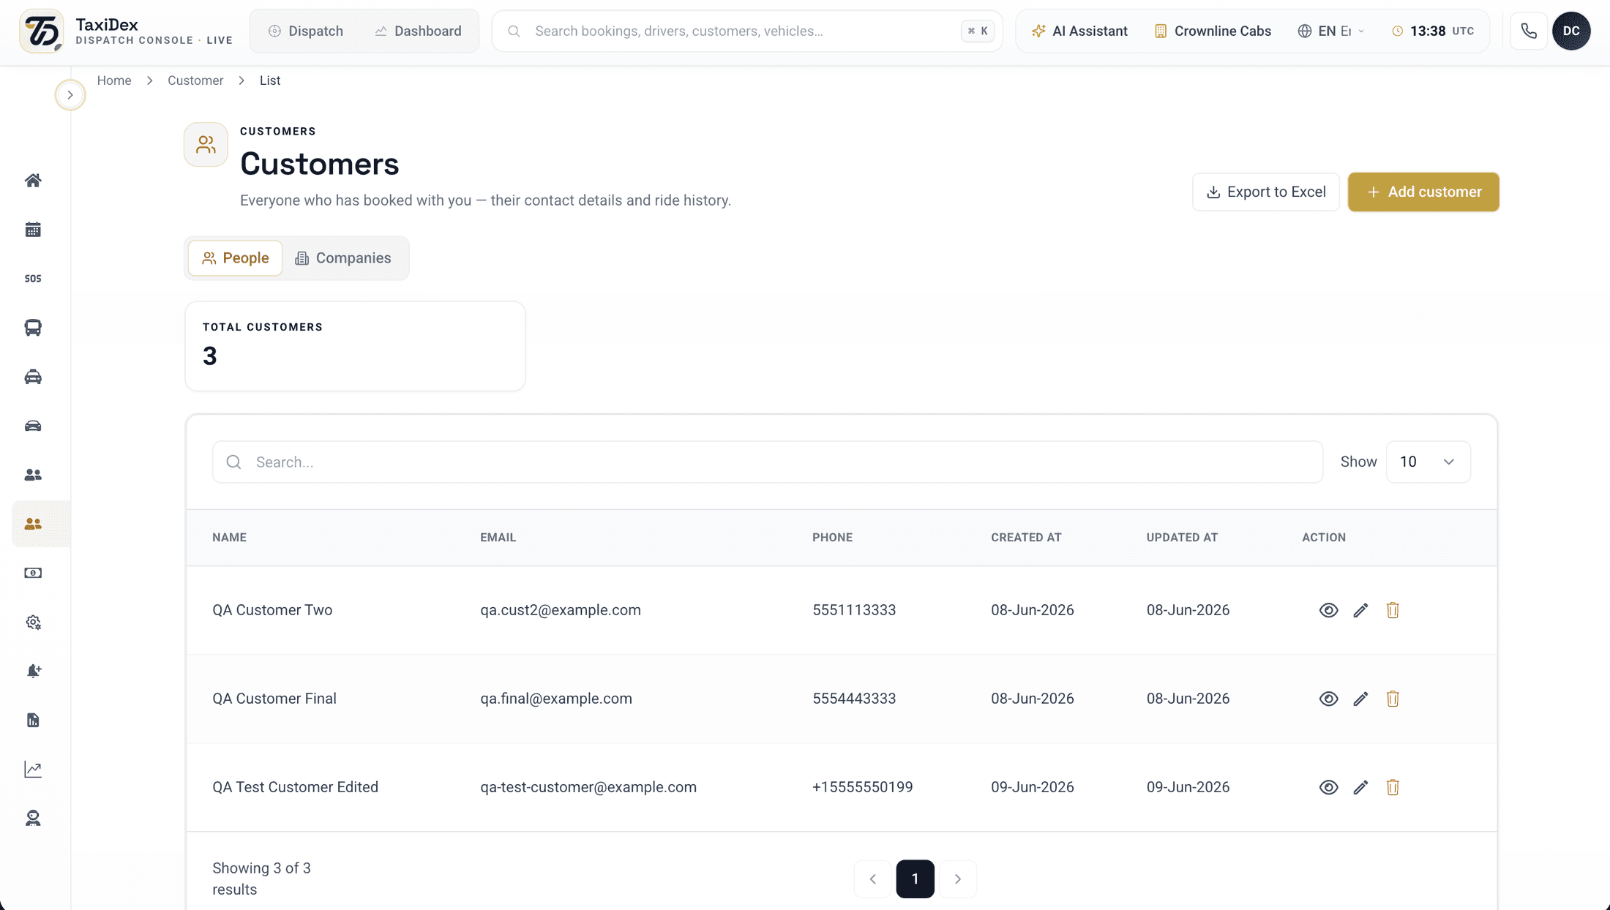The width and height of the screenshot is (1610, 910).
Task: Click phone number 5554443333
Action: pyautogui.click(x=854, y=699)
